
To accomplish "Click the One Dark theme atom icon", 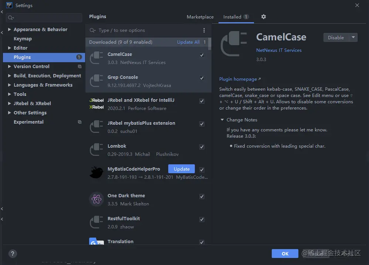I will click(97, 199).
